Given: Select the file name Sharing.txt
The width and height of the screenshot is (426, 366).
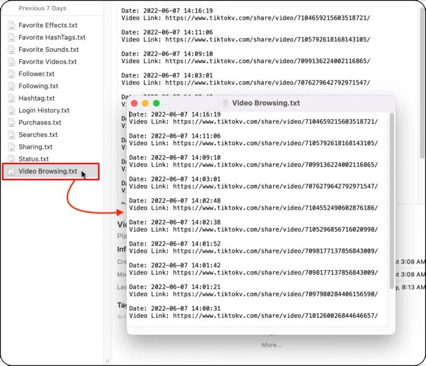Looking at the screenshot, I should coord(35,147).
